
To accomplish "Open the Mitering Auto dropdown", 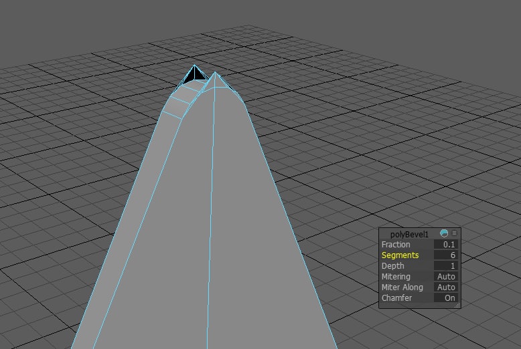I will point(446,276).
